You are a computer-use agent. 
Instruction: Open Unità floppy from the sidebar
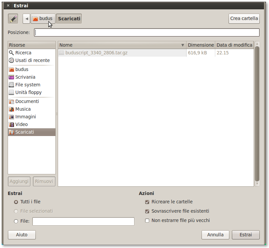click(27, 92)
